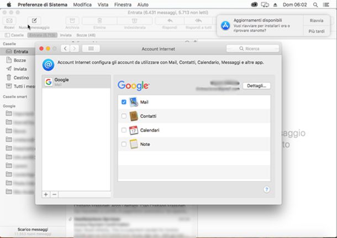Select the Inviata favorites tab in Mail
This screenshot has width=337, height=238.
(66, 35)
